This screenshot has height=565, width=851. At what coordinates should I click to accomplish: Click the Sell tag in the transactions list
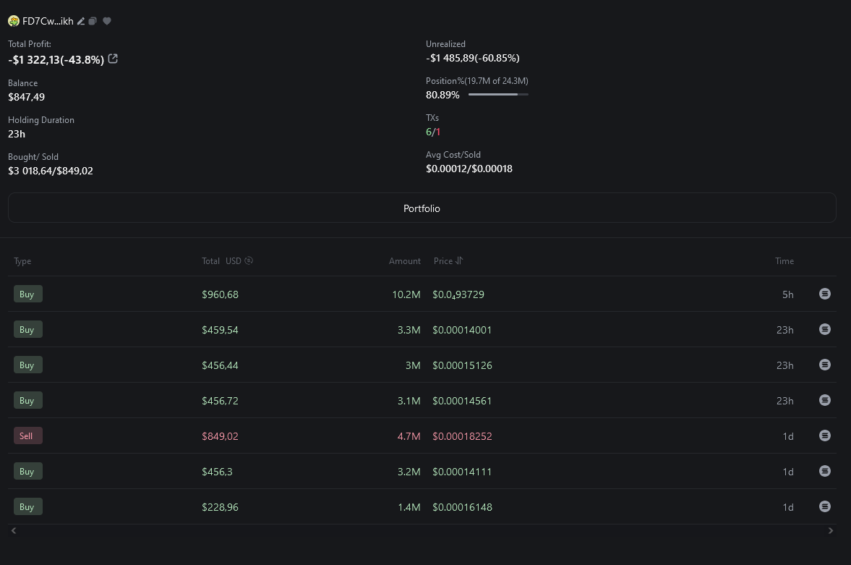(27, 436)
